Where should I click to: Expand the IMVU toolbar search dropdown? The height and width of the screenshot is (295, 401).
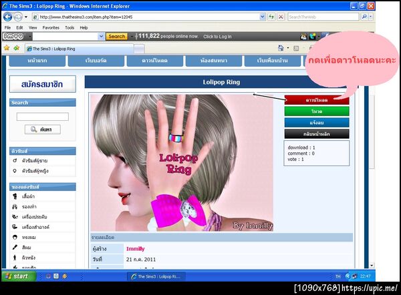pyautogui.click(x=101, y=37)
